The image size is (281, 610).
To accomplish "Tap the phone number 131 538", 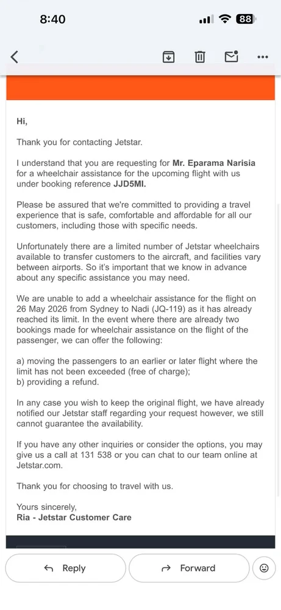I will pos(96,455).
